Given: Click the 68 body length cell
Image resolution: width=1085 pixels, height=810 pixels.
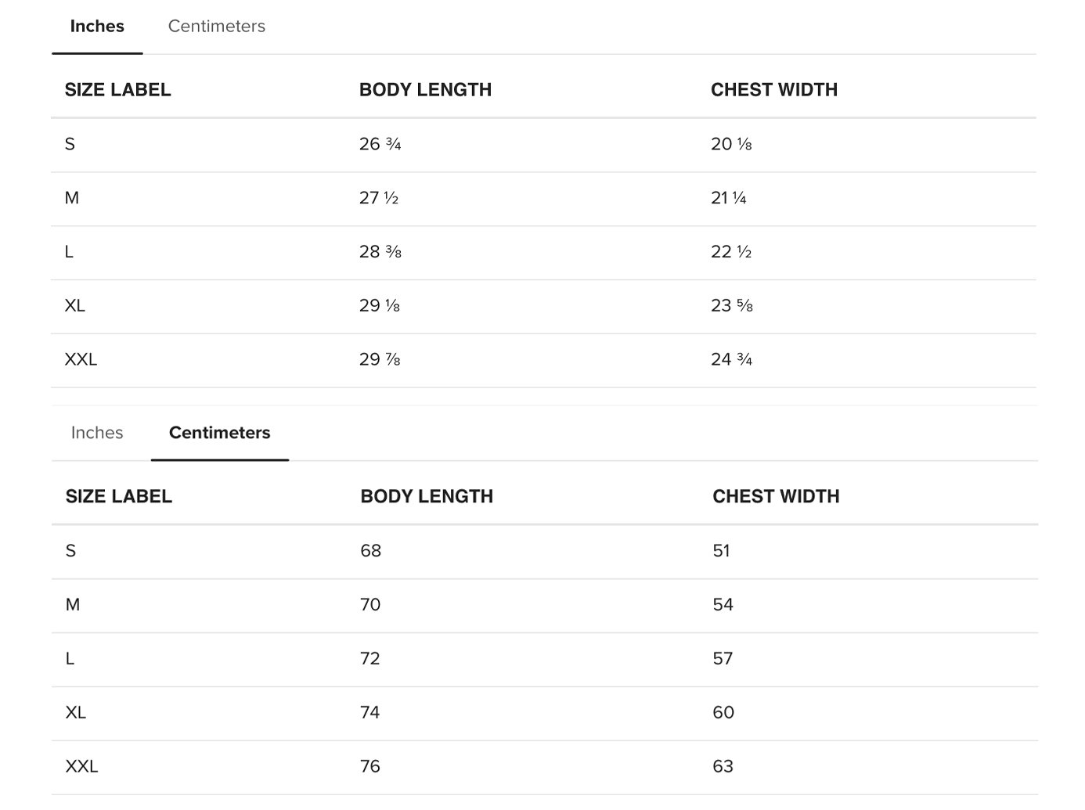Looking at the screenshot, I should click(x=370, y=551).
